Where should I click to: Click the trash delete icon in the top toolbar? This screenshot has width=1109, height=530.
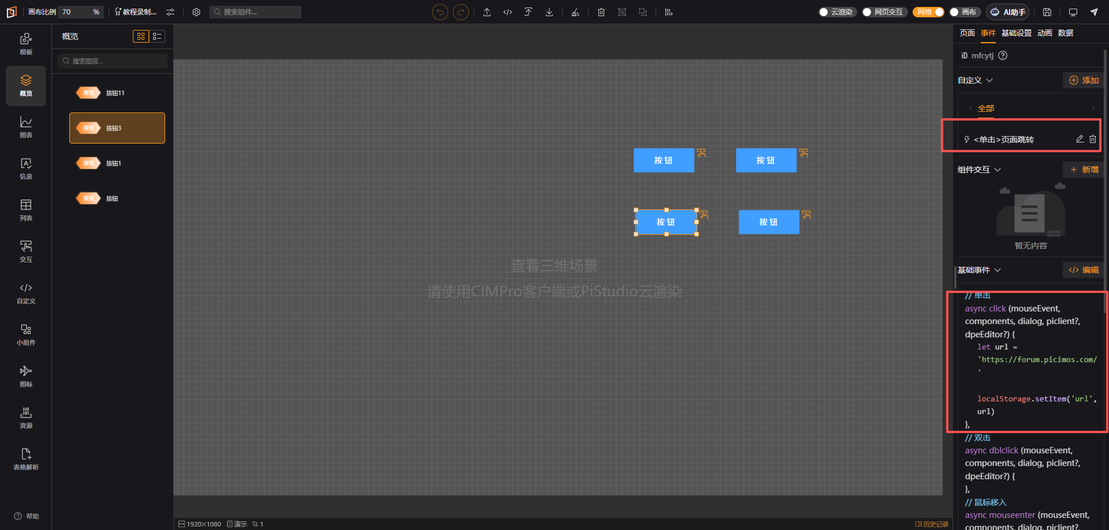[x=601, y=12]
